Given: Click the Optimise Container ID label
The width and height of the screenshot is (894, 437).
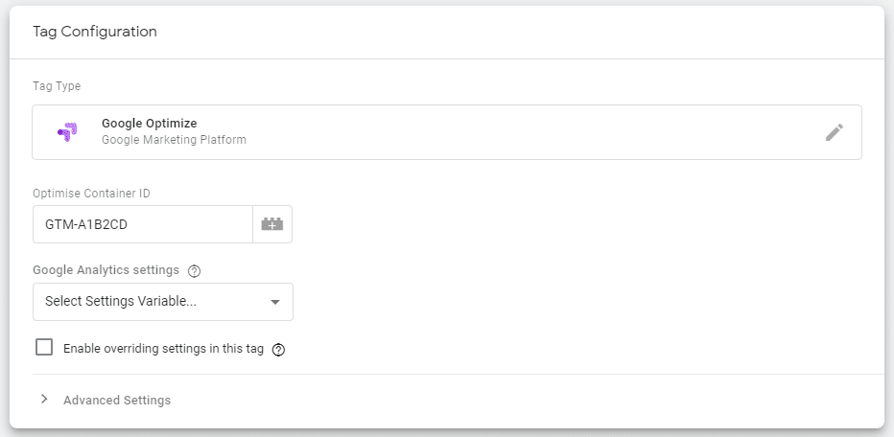Looking at the screenshot, I should [x=91, y=194].
